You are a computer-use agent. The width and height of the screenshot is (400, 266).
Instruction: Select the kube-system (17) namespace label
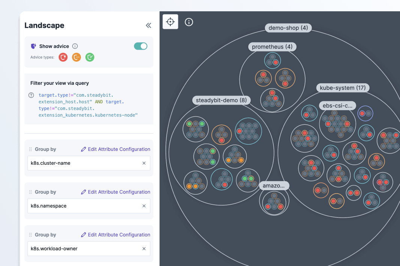point(342,88)
